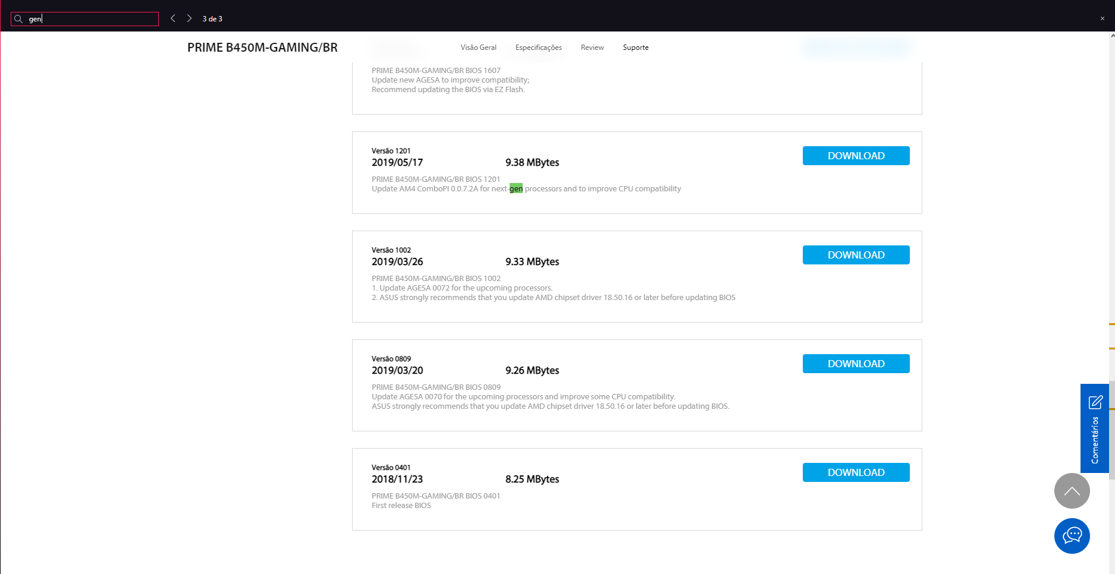
Task: Open the live chat bubble icon
Action: click(x=1072, y=536)
